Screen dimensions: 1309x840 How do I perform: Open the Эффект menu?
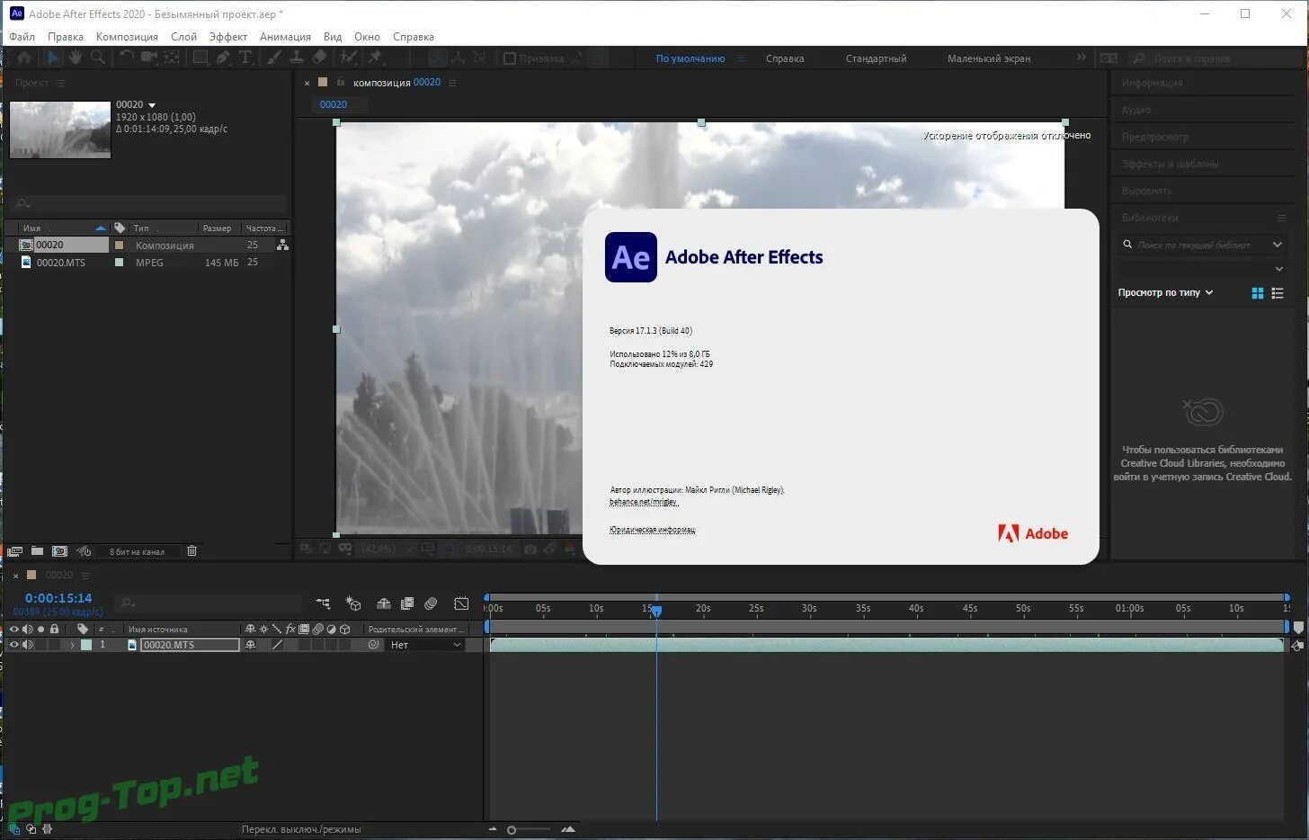228,37
